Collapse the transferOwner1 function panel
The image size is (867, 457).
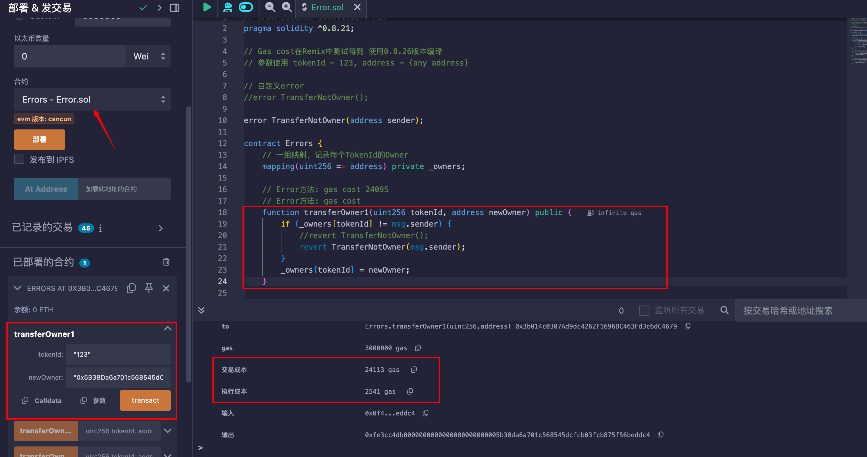(167, 329)
